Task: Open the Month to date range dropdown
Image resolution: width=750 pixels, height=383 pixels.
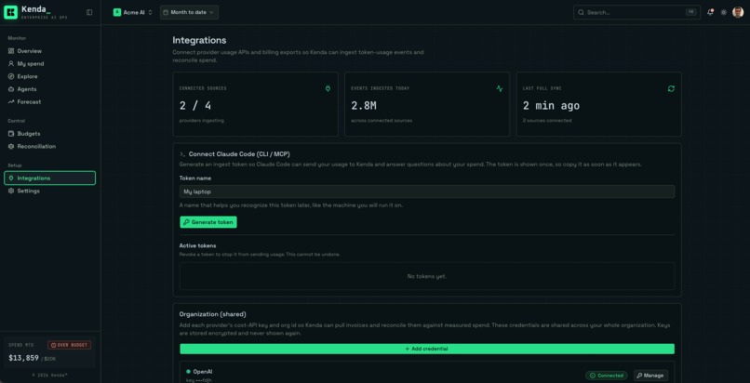Action: point(189,12)
